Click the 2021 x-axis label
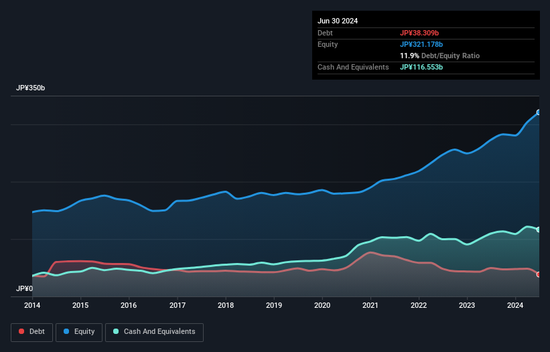 [370, 306]
